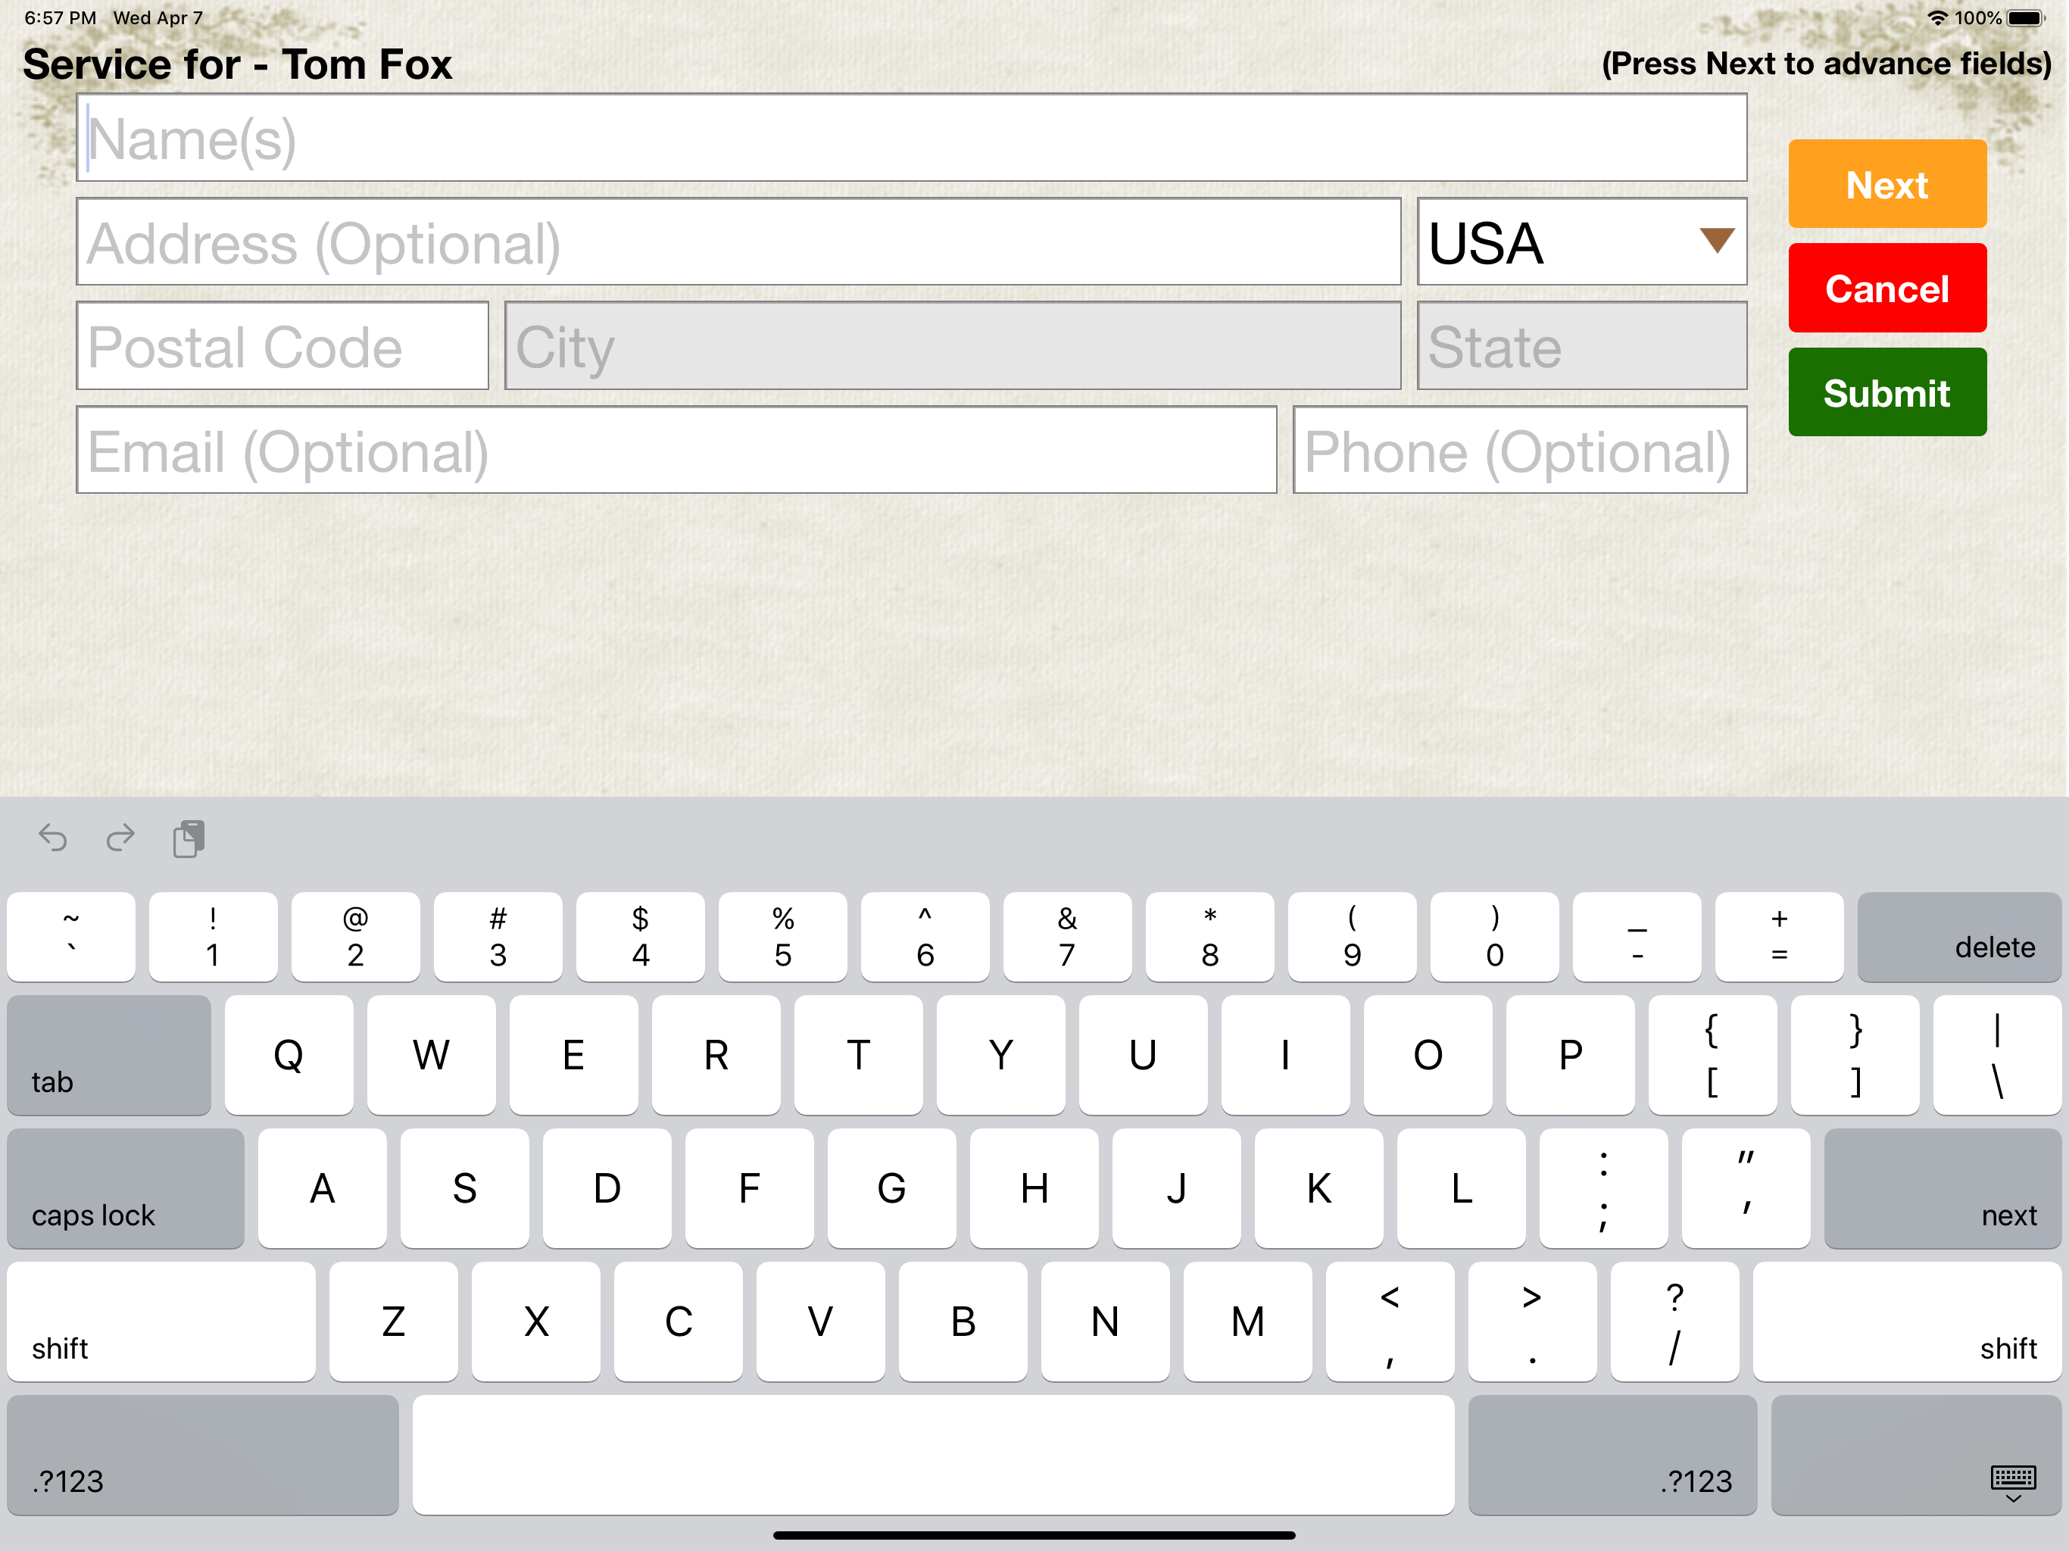Tap the T key
Viewport: 2069px width, 1551px height.
(x=859, y=1054)
